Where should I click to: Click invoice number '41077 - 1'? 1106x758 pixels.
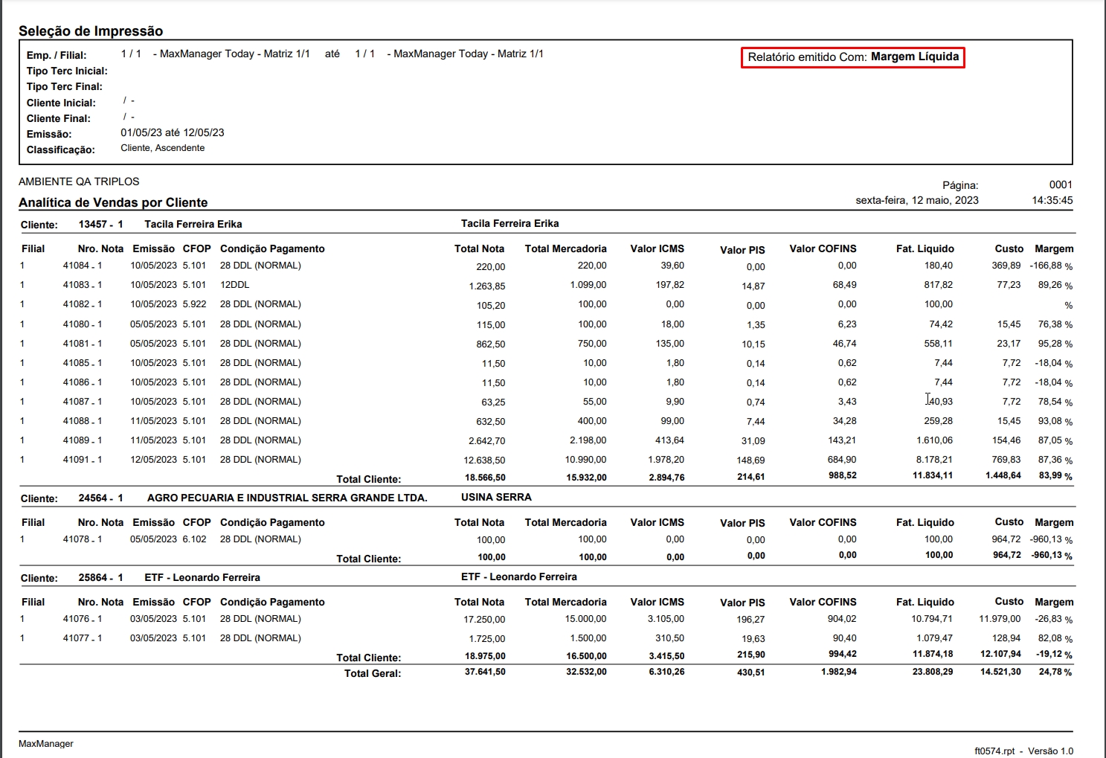coord(83,638)
